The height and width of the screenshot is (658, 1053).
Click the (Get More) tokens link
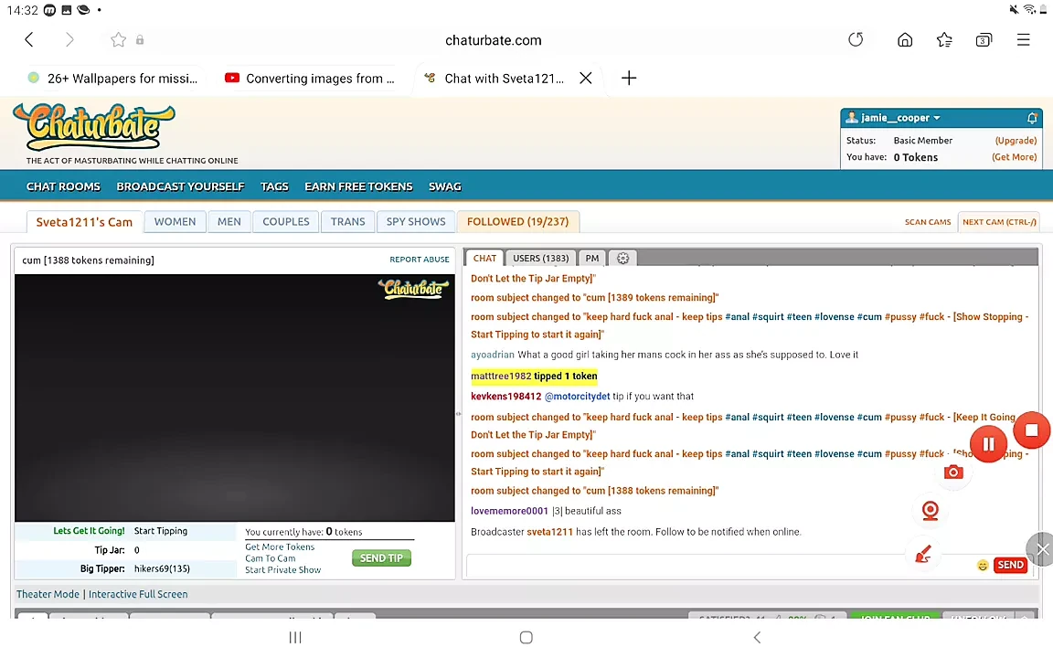click(x=1014, y=157)
